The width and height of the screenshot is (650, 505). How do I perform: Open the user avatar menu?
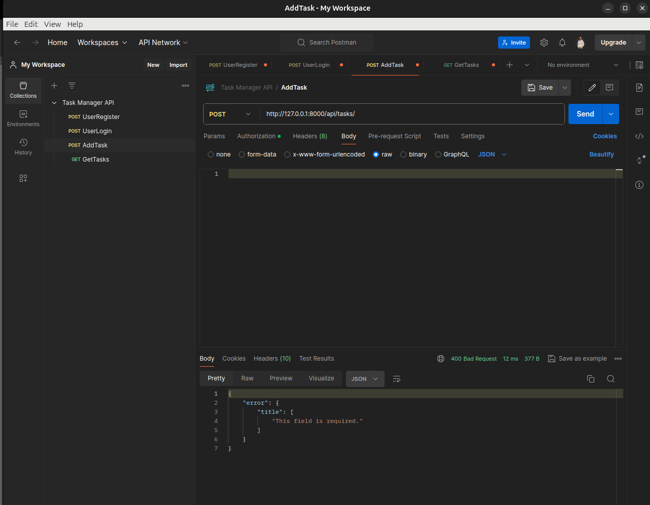click(581, 43)
